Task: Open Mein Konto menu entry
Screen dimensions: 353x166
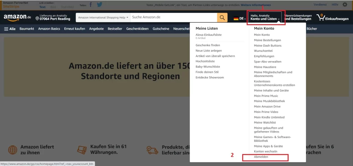Action: pyautogui.click(x=262, y=35)
